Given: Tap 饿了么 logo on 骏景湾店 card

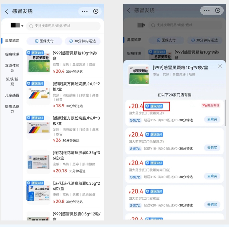Looking at the screenshot, I should [x=135, y=120].
